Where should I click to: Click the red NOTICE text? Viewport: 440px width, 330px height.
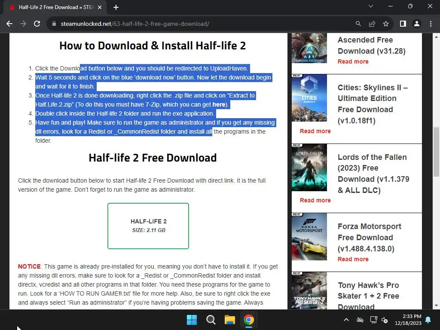click(x=29, y=266)
